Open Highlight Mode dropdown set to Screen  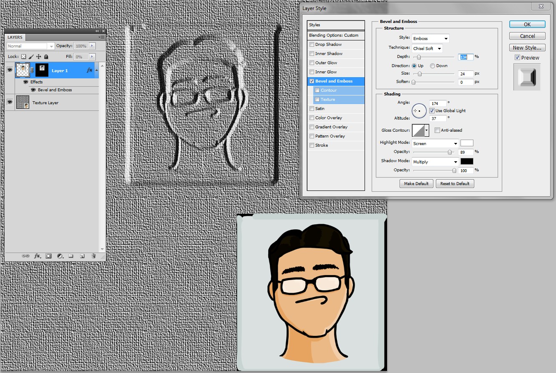(x=435, y=143)
